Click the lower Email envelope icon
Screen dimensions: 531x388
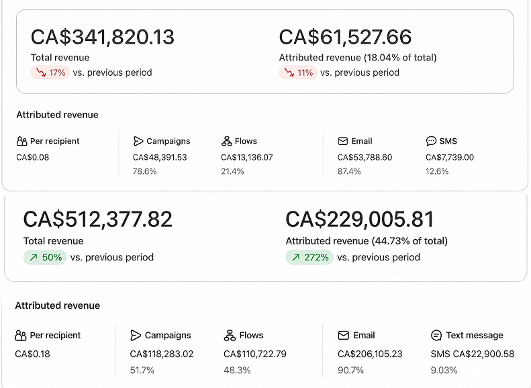coord(344,336)
